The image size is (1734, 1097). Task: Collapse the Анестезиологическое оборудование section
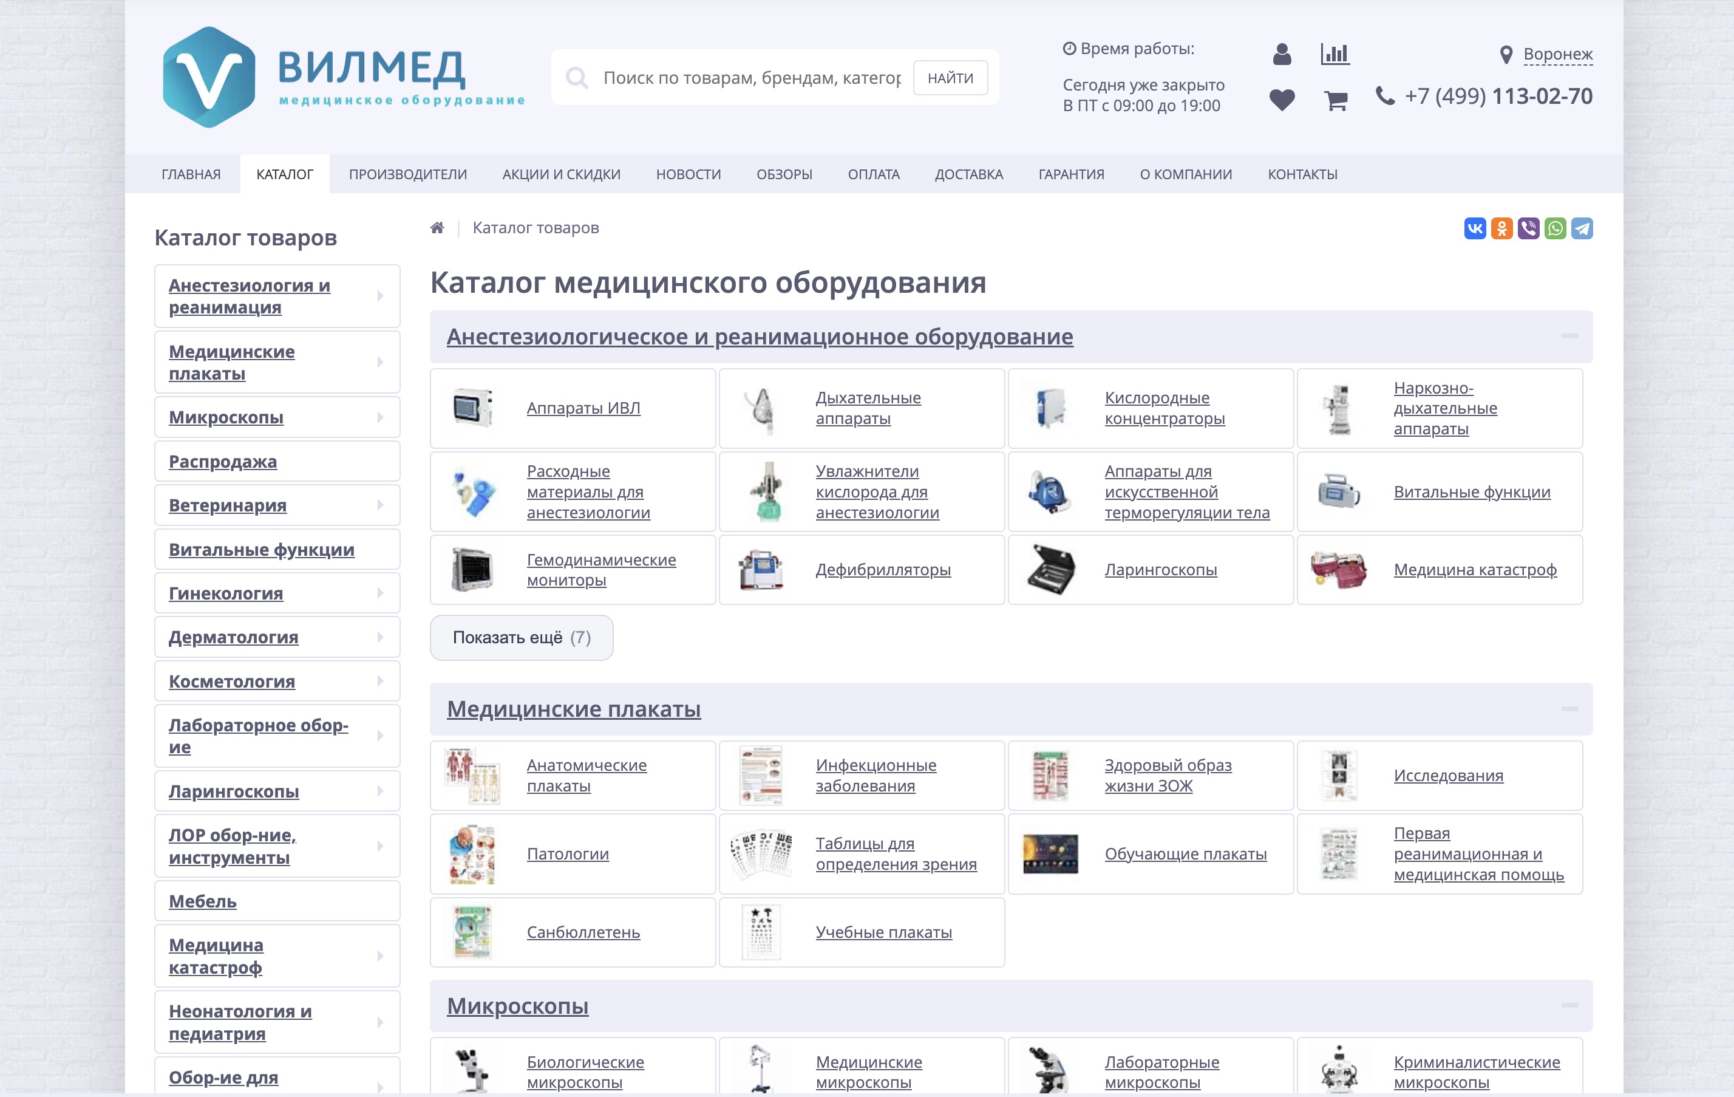click(1570, 337)
